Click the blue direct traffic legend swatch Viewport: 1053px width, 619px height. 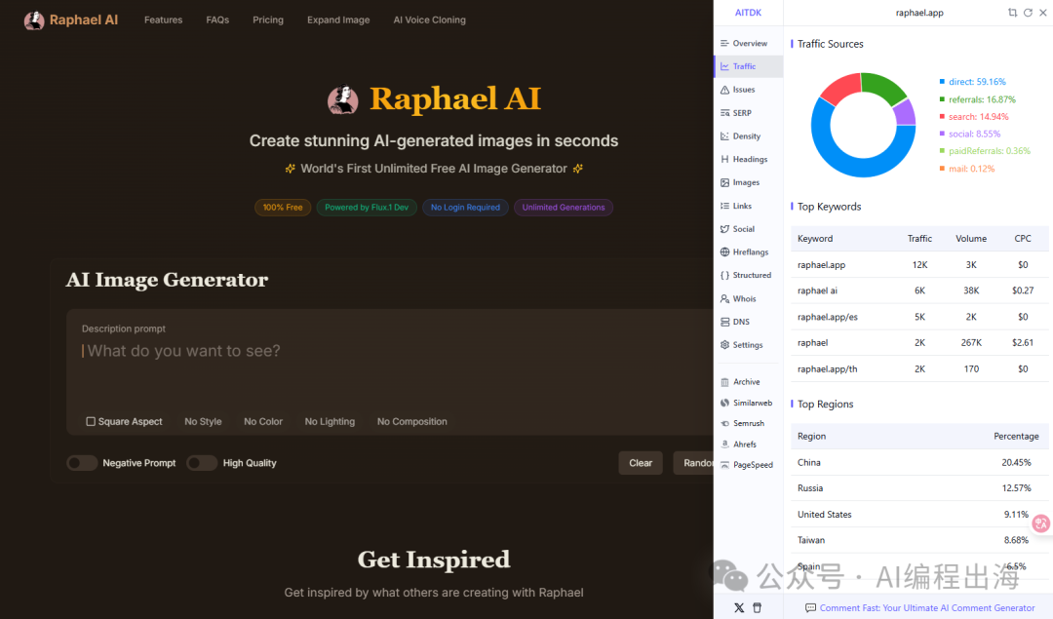coord(942,82)
